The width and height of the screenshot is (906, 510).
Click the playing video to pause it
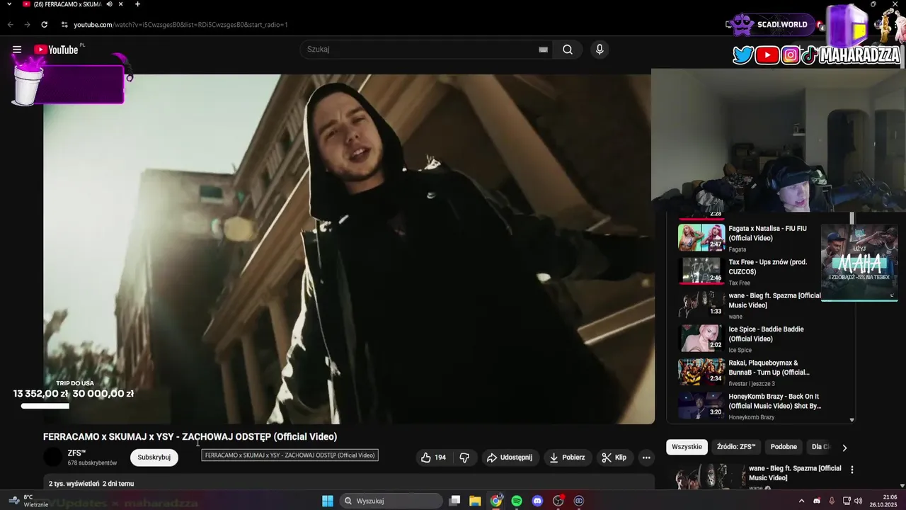pos(348,248)
